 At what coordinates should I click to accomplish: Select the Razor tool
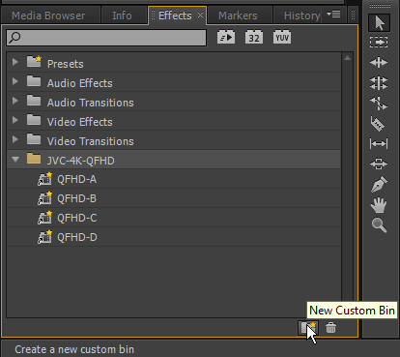click(378, 124)
